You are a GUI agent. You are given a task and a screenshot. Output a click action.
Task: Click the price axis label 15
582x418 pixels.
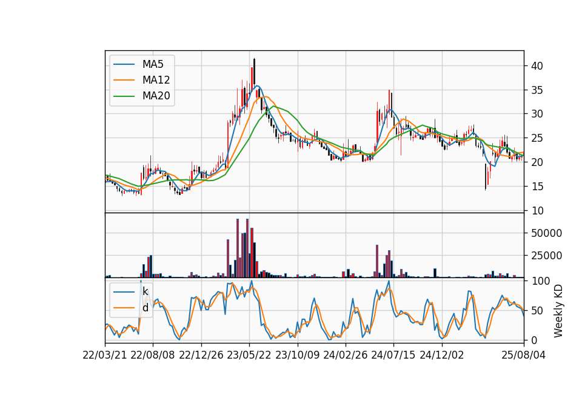[x=537, y=187]
